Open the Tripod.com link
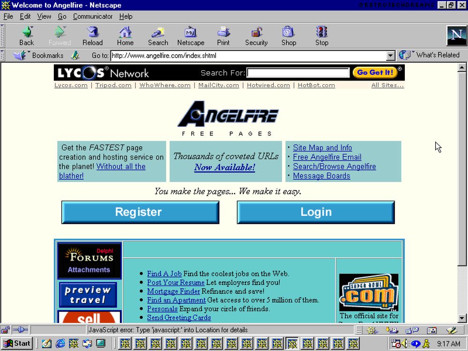Image resolution: width=468 pixels, height=351 pixels. 113,85
